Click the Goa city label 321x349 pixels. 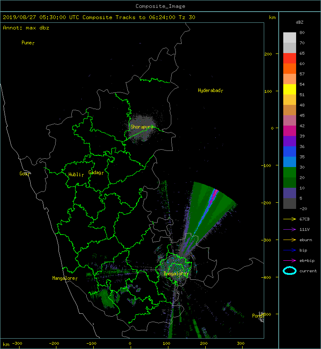click(x=24, y=174)
